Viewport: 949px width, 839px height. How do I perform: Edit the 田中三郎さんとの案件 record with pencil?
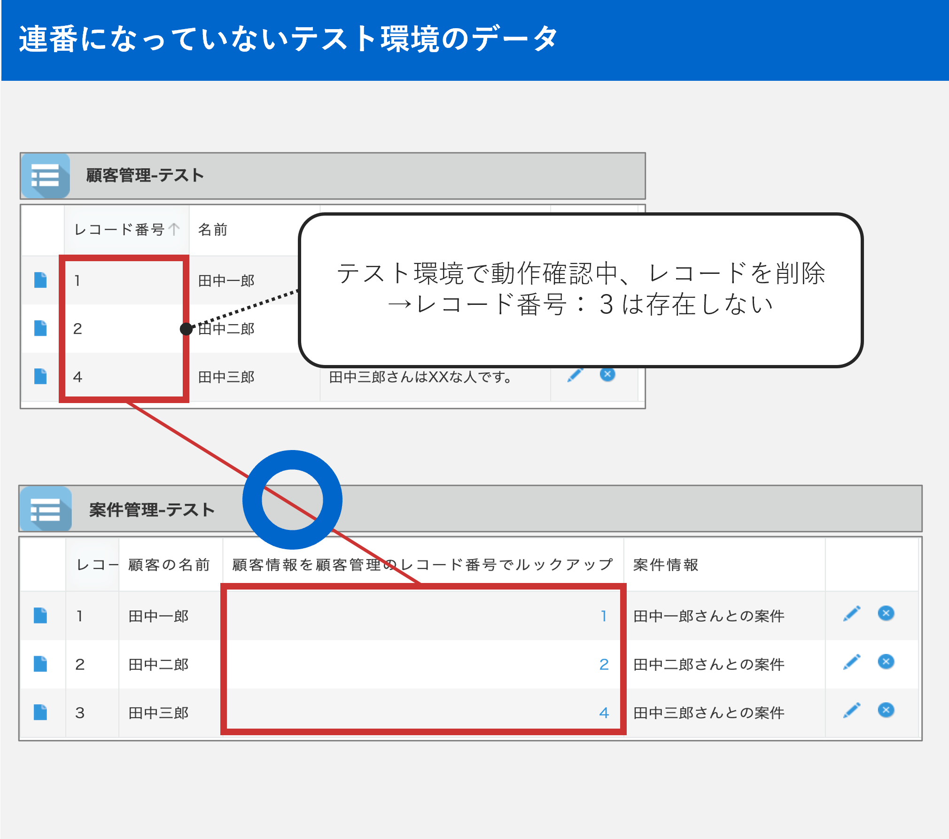(x=852, y=710)
